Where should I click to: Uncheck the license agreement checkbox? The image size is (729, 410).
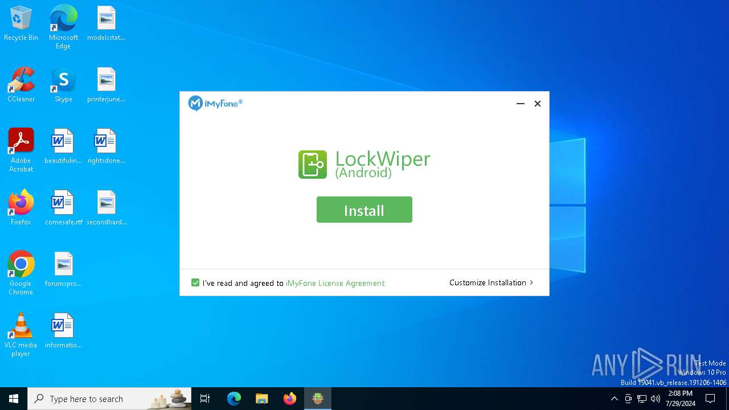point(195,282)
